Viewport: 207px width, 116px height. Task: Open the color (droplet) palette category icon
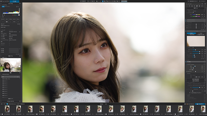tap(192, 6)
